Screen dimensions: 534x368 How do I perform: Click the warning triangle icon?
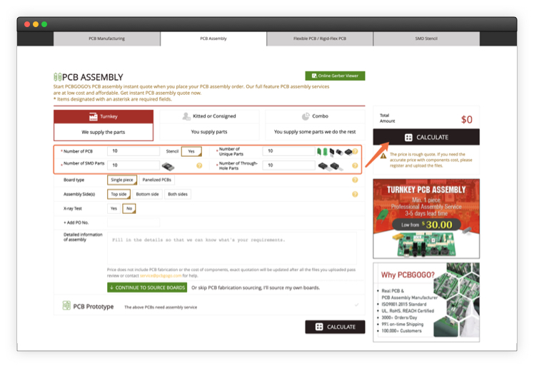click(x=383, y=156)
